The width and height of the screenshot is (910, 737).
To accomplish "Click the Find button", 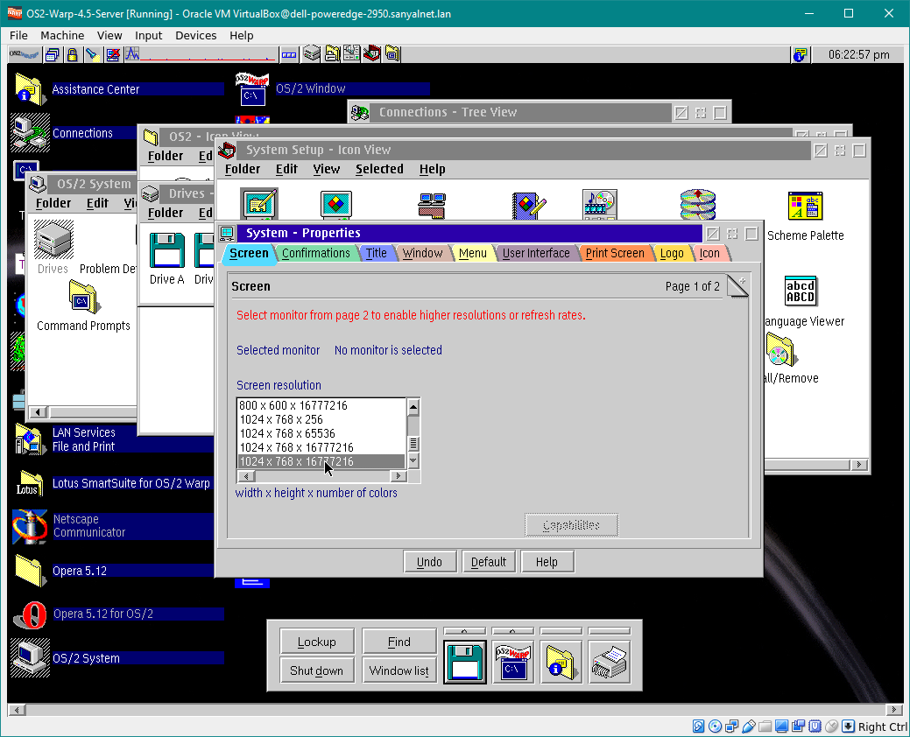I will point(399,642).
